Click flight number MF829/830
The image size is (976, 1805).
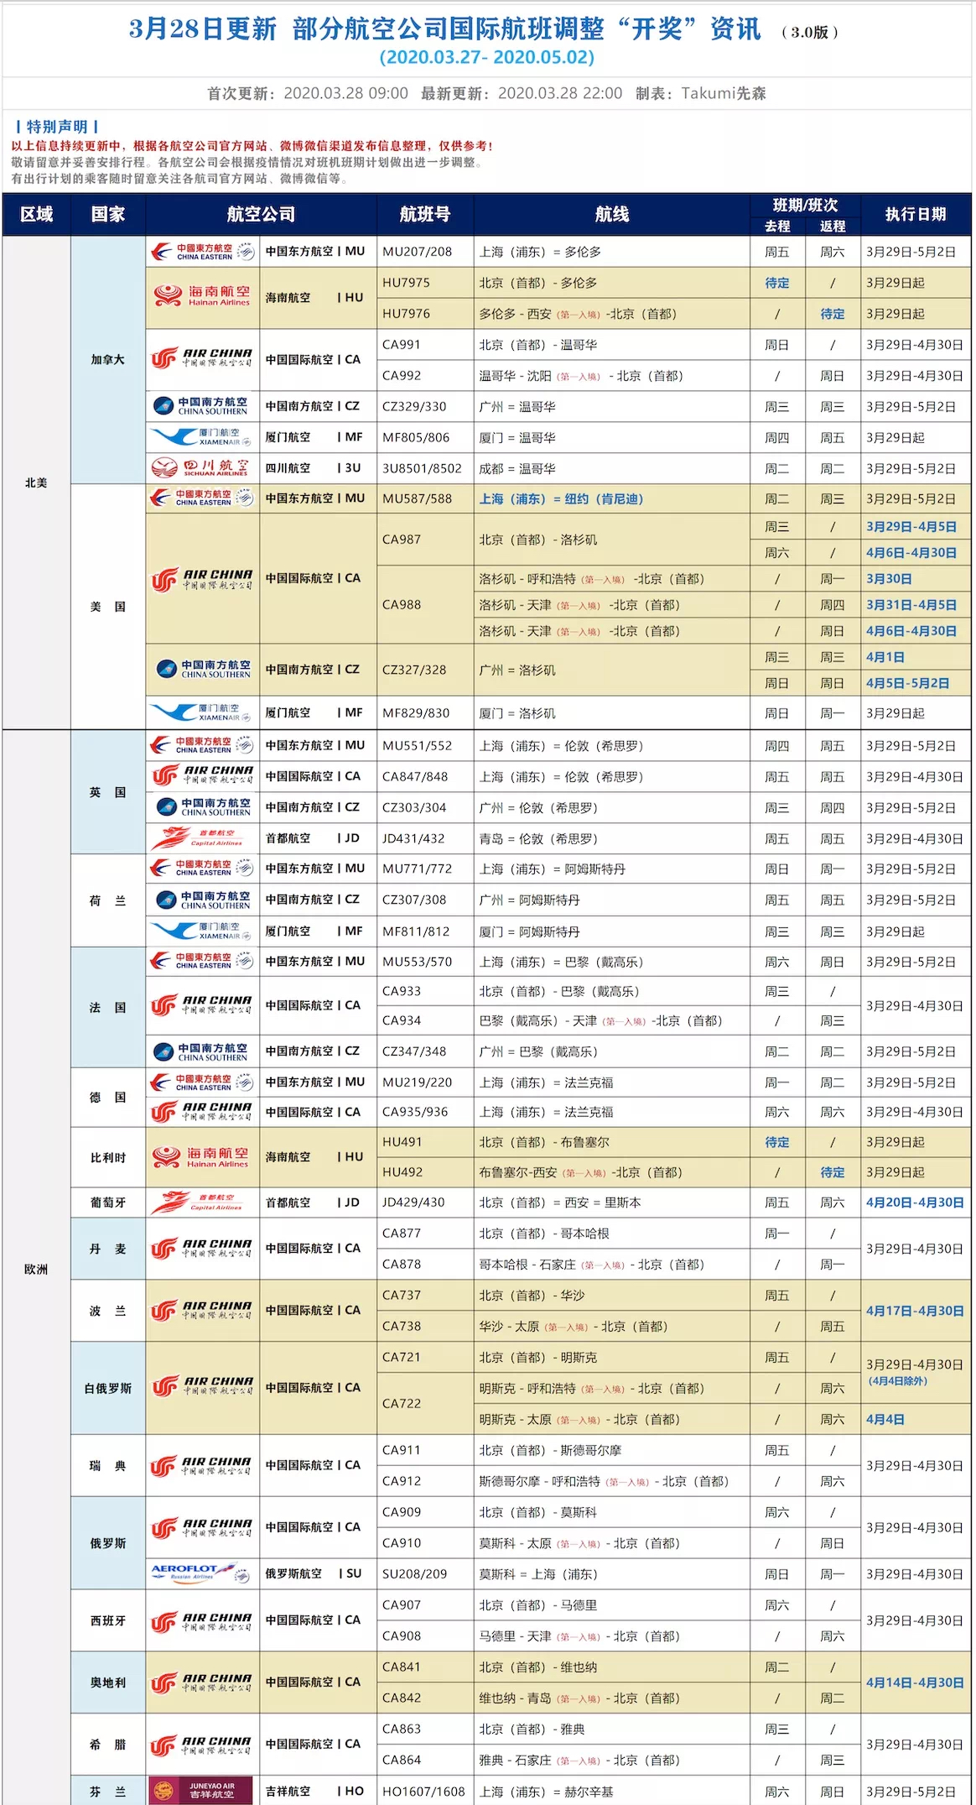[x=416, y=713]
